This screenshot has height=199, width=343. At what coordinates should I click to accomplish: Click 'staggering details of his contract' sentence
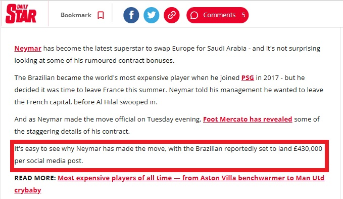pos(167,126)
